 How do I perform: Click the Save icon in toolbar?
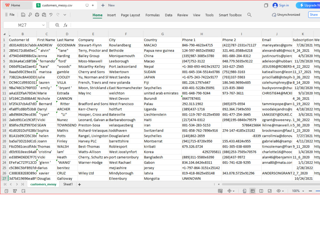pos(23,15)
